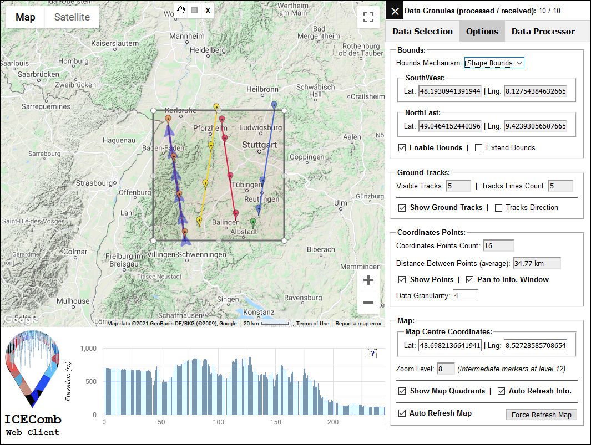
Task: Enable the Tracks Direction checkbox
Action: click(x=498, y=208)
